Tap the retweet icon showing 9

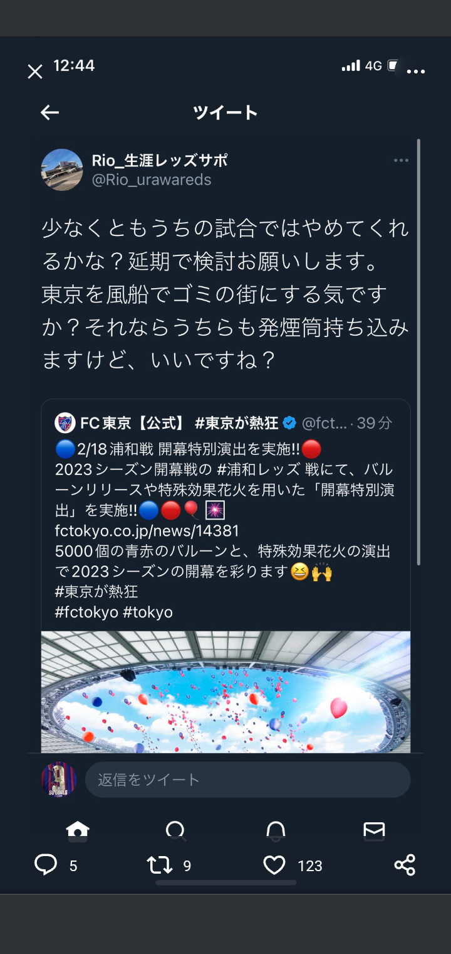pos(159,866)
